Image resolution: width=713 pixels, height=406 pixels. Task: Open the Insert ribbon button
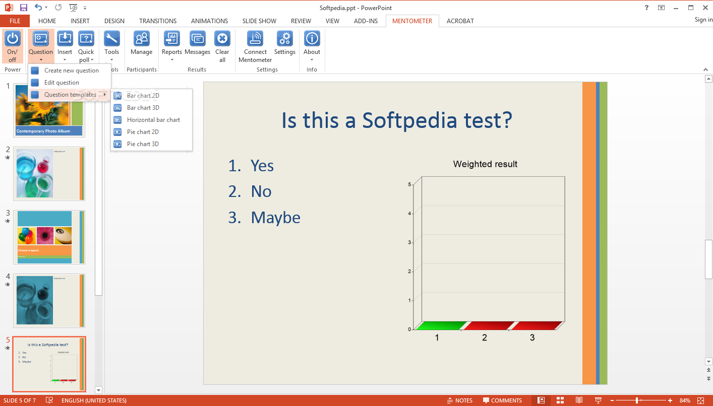point(65,46)
